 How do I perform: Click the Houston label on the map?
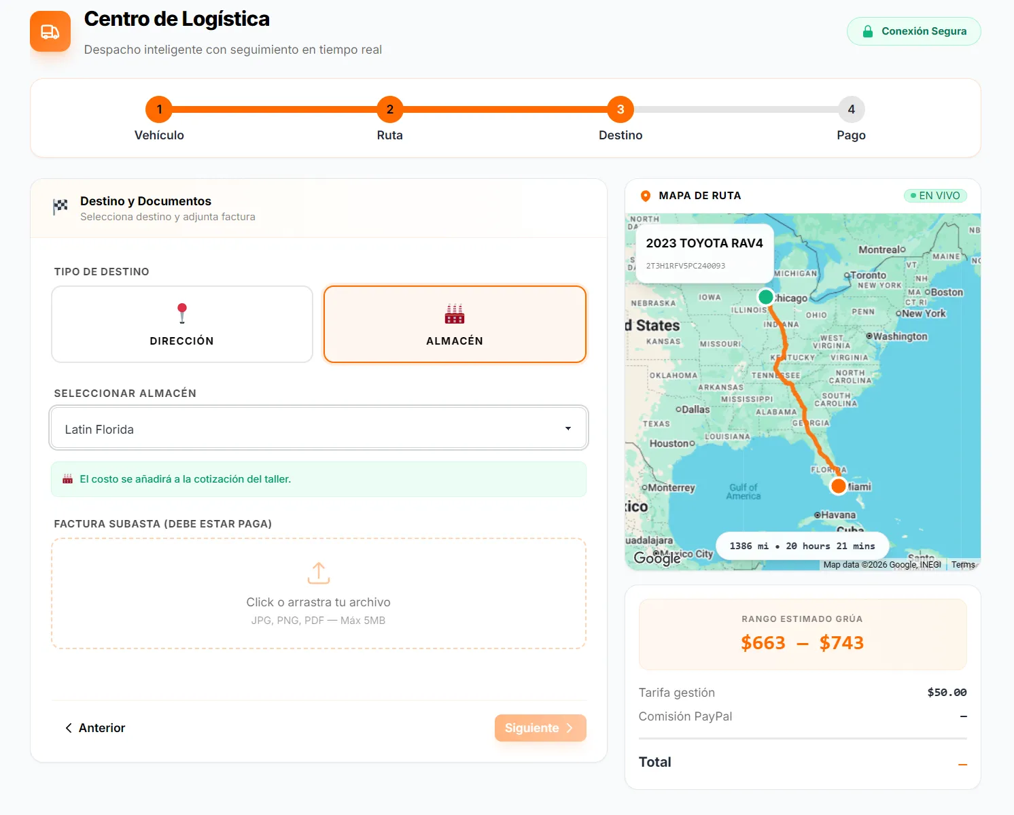pyautogui.click(x=669, y=443)
